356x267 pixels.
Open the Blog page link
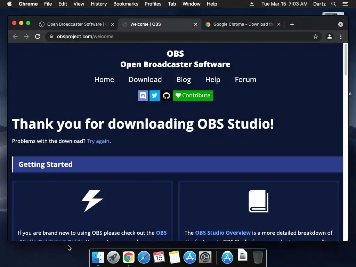(184, 80)
